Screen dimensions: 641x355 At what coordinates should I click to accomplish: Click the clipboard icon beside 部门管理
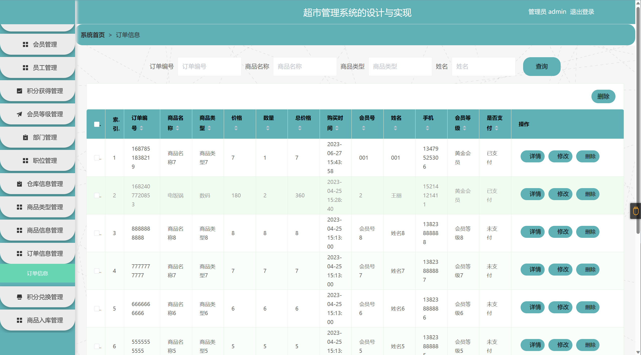point(25,137)
